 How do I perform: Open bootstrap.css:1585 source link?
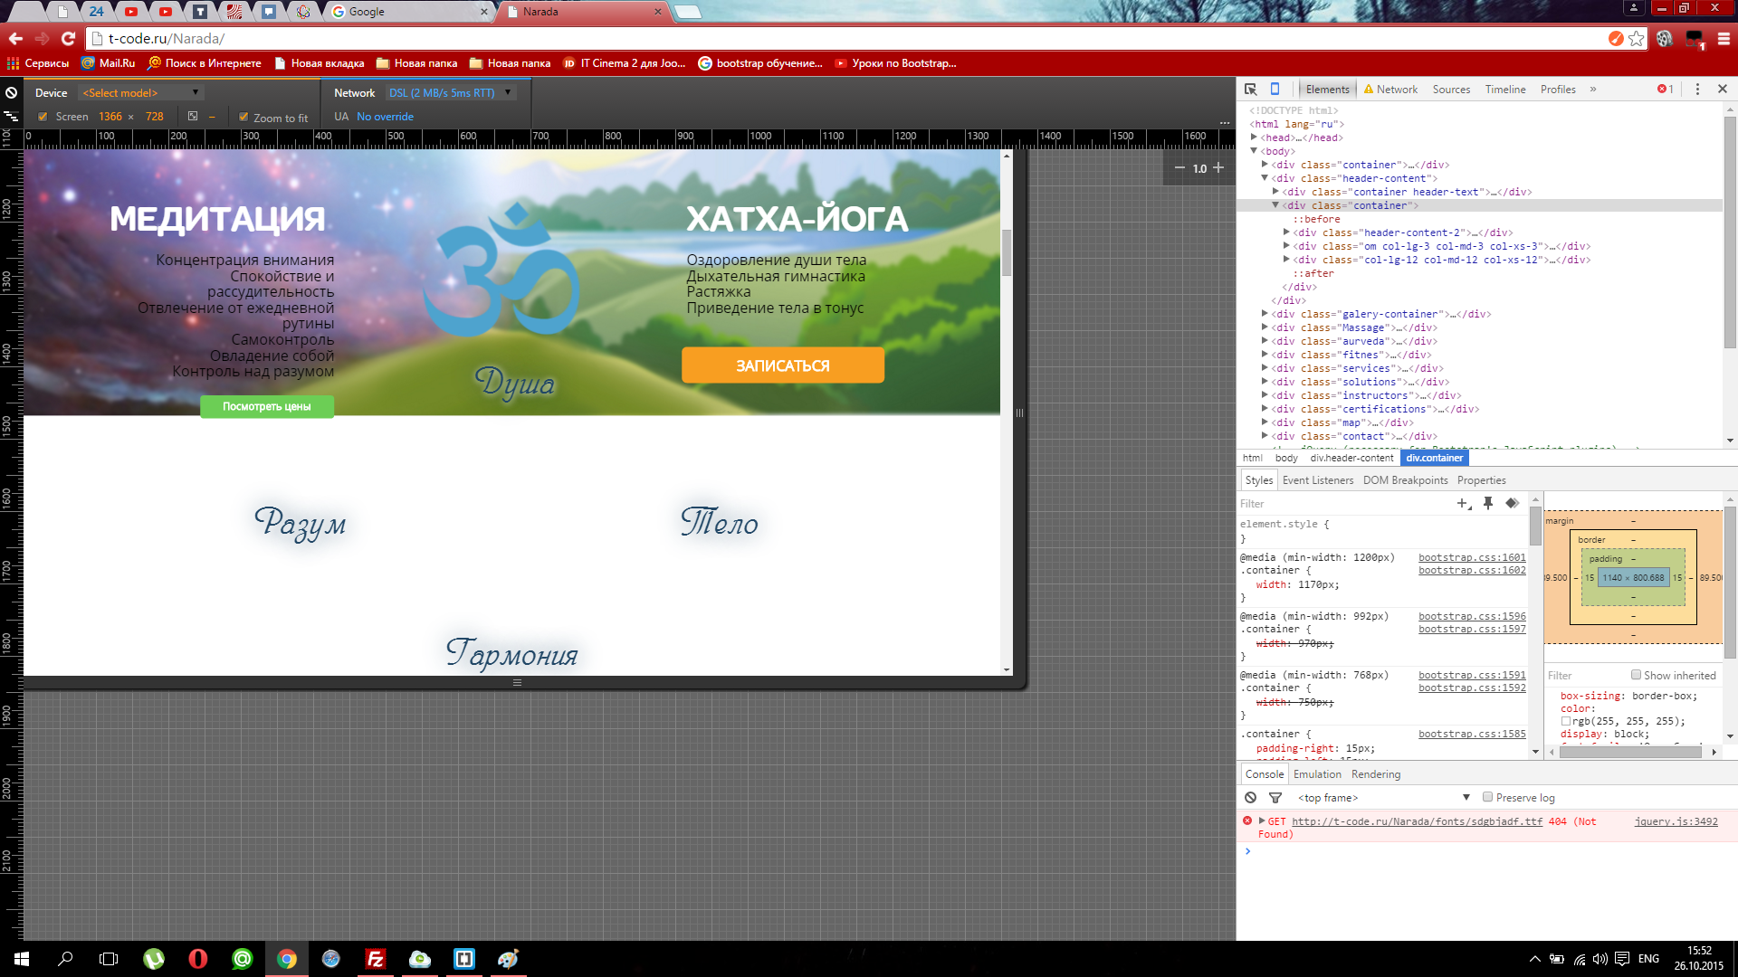[1472, 734]
